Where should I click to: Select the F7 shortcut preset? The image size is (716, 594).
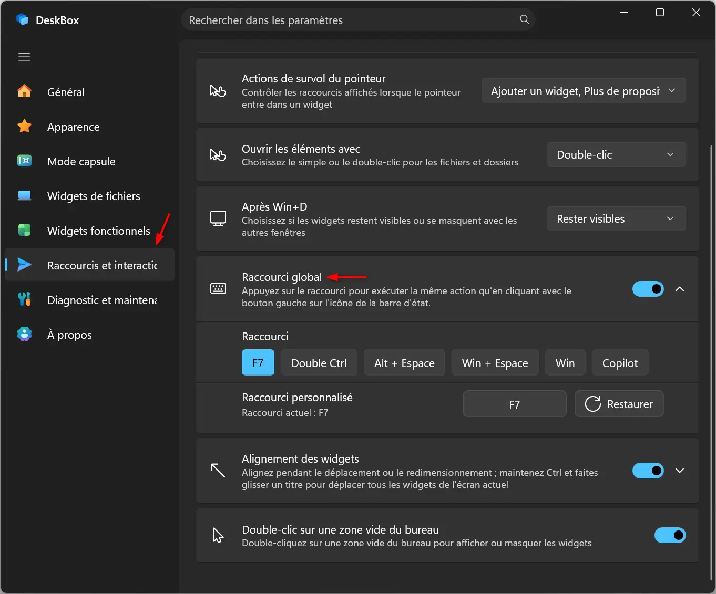[x=258, y=362]
